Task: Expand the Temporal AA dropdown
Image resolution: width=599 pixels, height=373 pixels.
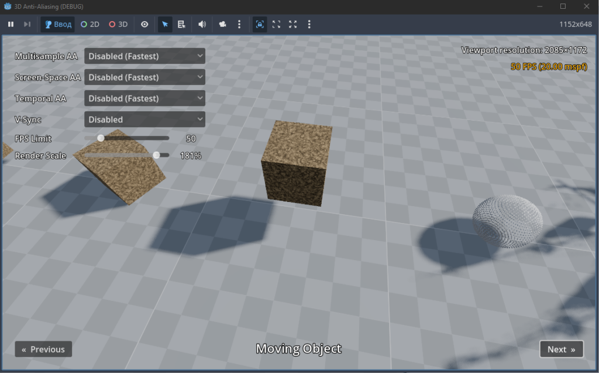Action: point(145,98)
